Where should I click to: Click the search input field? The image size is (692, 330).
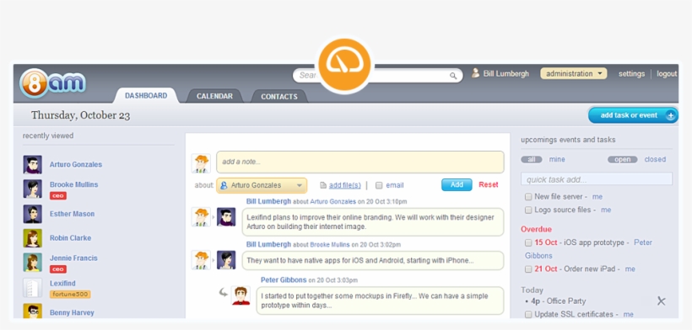(377, 75)
